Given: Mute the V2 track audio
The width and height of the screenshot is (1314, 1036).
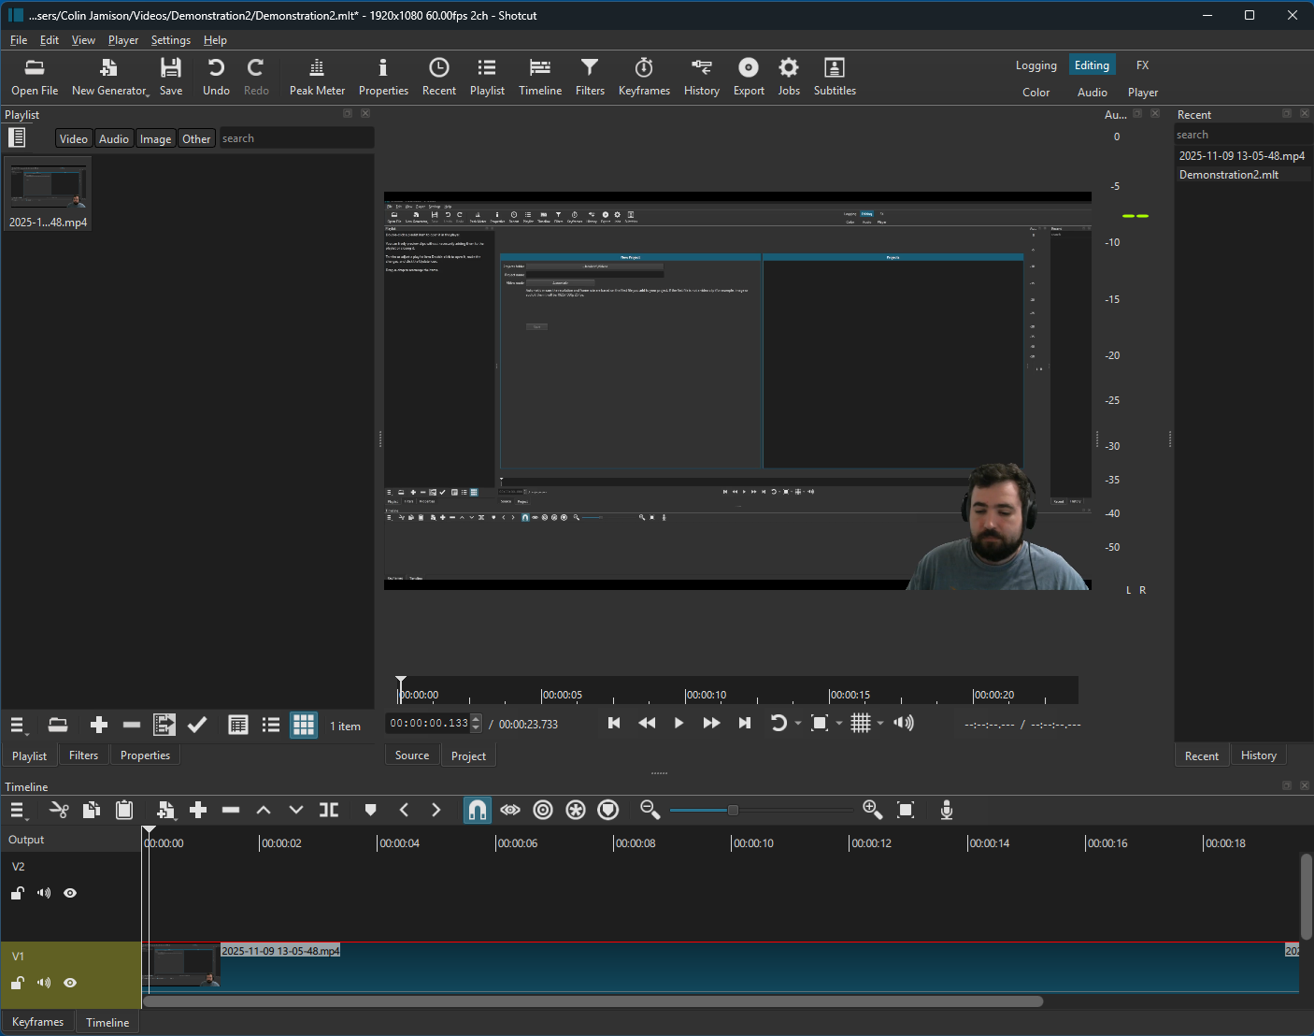Looking at the screenshot, I should 43,893.
